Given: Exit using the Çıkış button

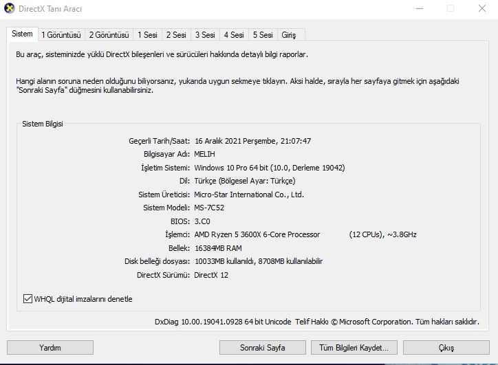Looking at the screenshot, I should (446, 348).
